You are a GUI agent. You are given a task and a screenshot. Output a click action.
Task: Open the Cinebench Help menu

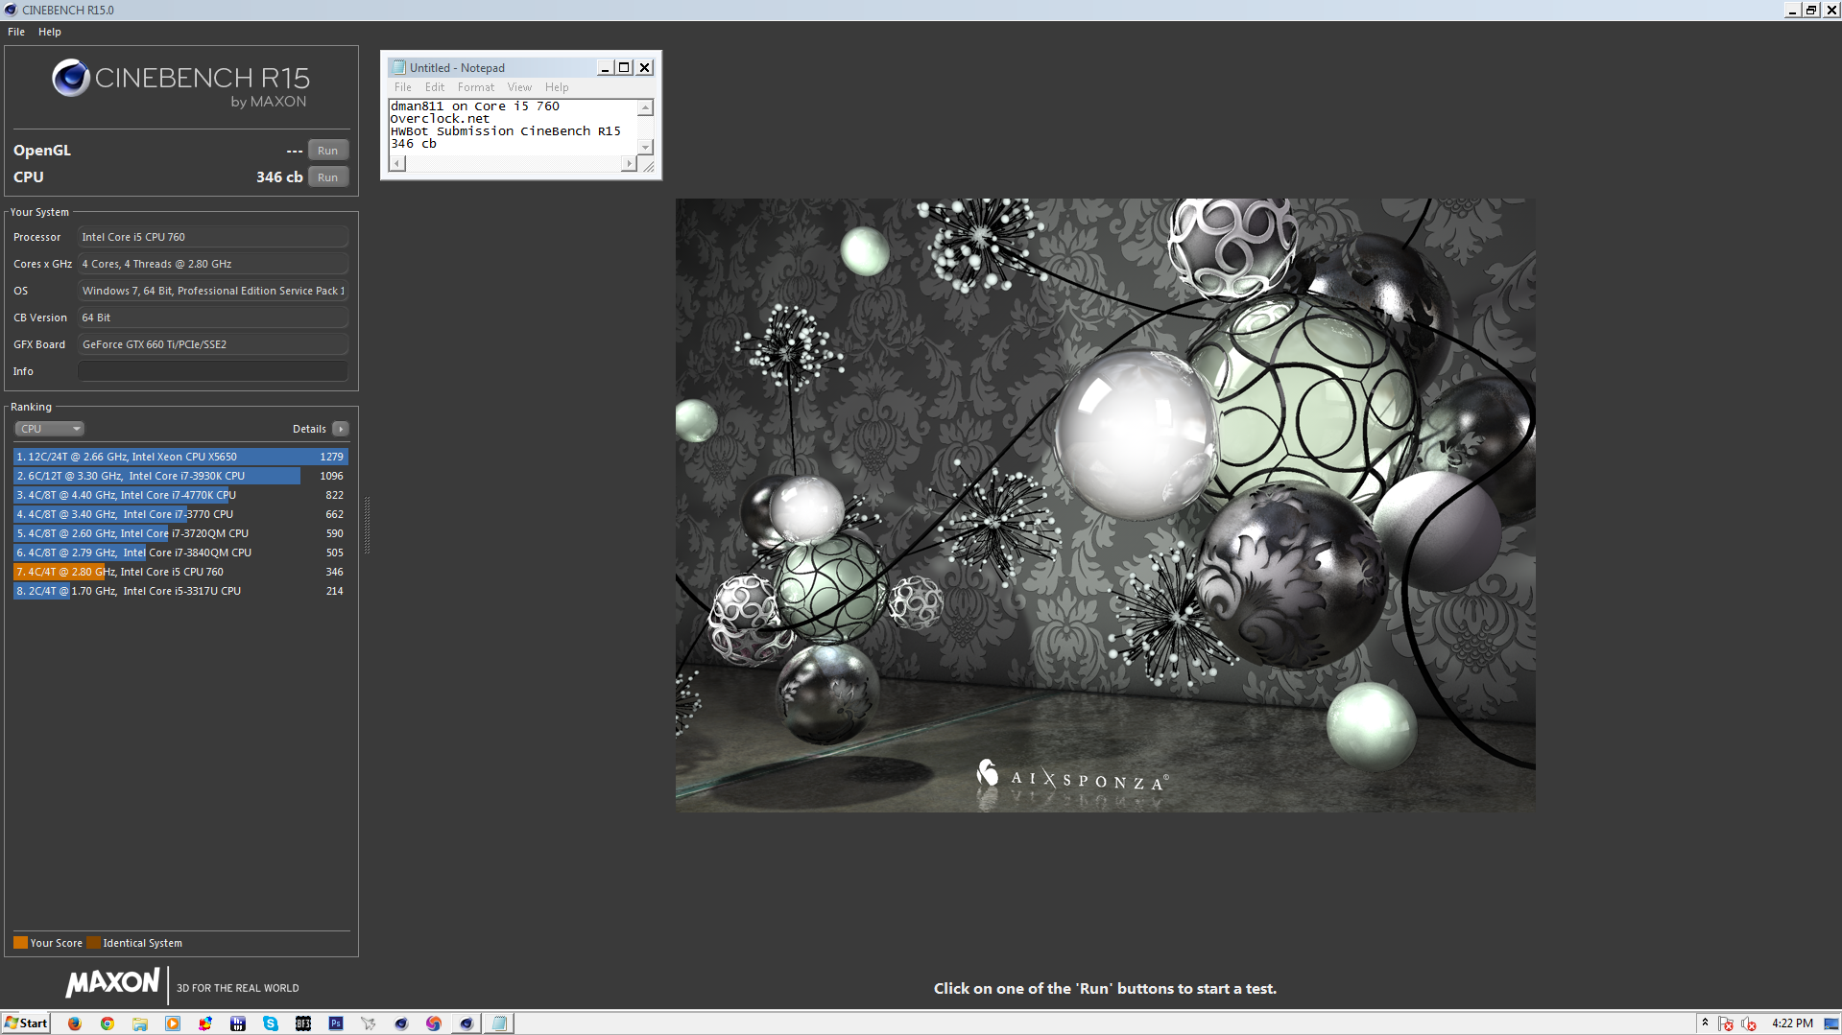[x=50, y=32]
